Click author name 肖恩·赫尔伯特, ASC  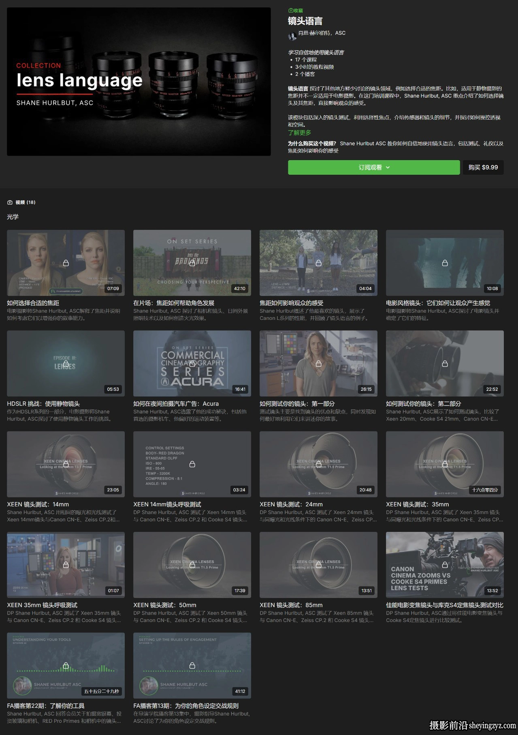tap(322, 33)
